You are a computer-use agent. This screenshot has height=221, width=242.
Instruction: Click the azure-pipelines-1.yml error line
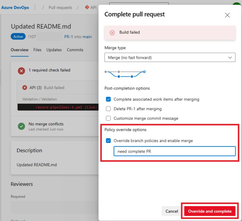pos(58,107)
